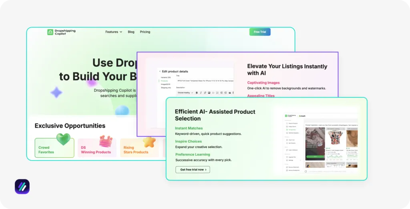Image resolution: width=410 pixels, height=209 pixels.
Task: Click the Get free trial now button
Action: [193, 169]
